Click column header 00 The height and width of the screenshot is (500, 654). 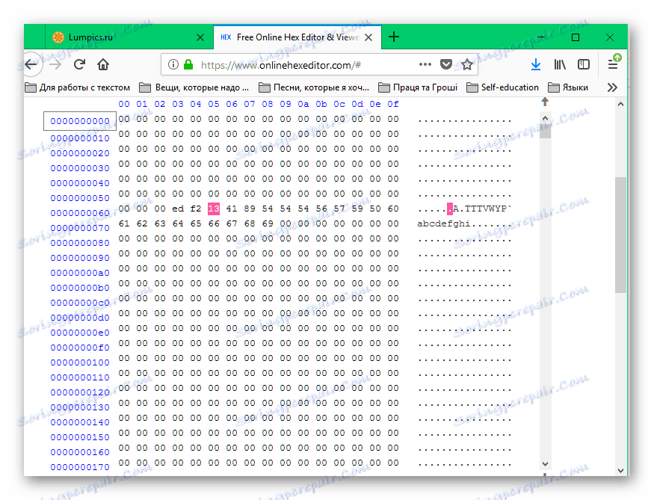click(124, 104)
